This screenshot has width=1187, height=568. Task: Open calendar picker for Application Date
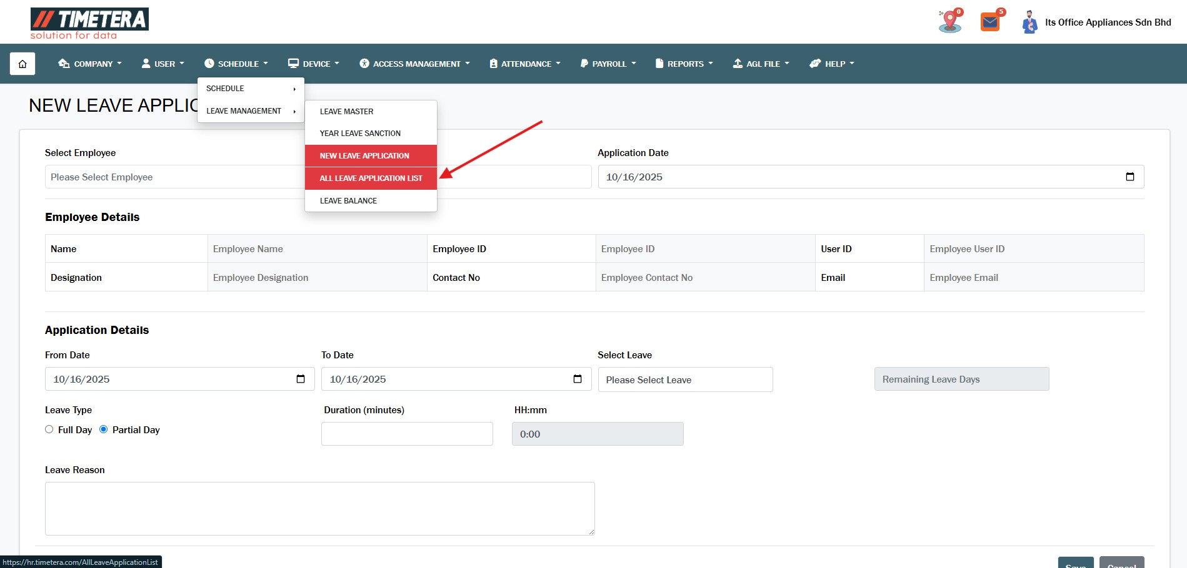pos(1129,177)
